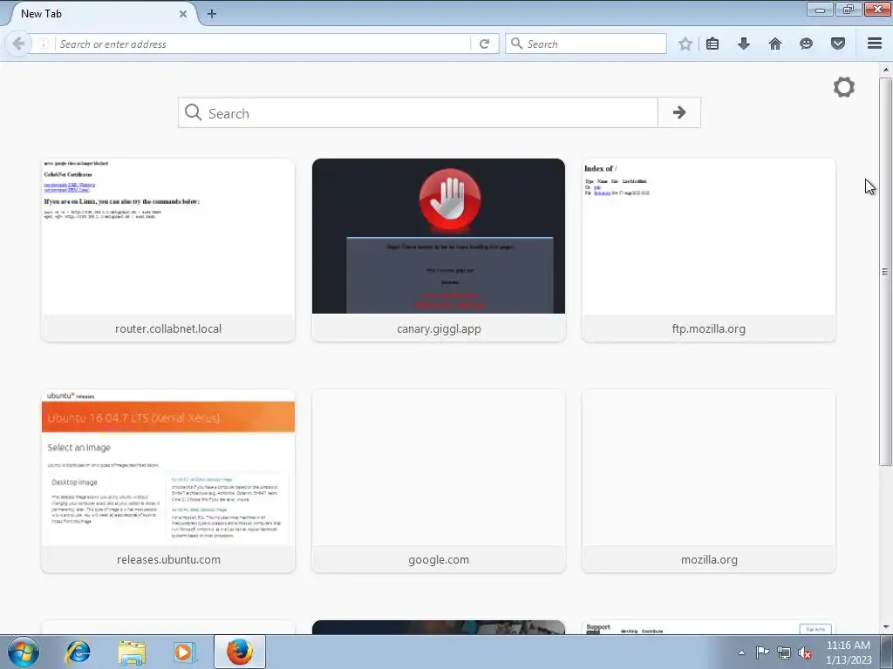Viewport: 893px width, 669px height.
Task: Open the mozilla.org tile
Action: click(x=709, y=481)
